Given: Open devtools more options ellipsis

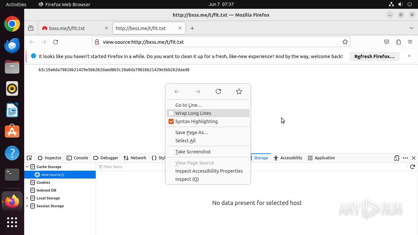Looking at the screenshot, I should click(x=405, y=158).
